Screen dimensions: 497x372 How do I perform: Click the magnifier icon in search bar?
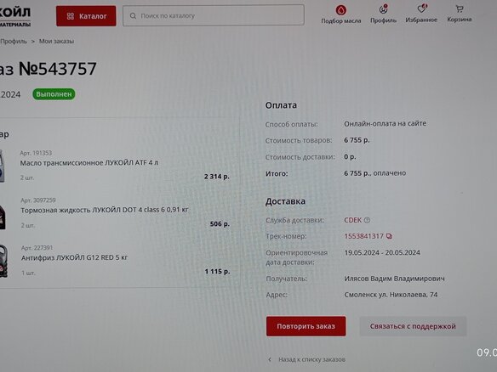[x=133, y=15]
